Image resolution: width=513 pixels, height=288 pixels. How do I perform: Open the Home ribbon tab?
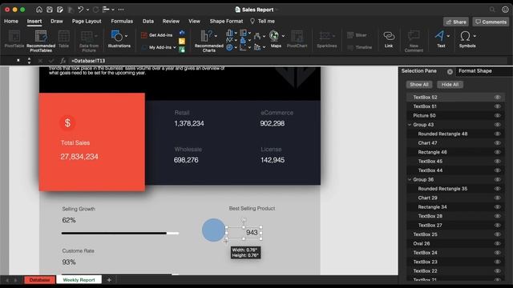point(11,22)
